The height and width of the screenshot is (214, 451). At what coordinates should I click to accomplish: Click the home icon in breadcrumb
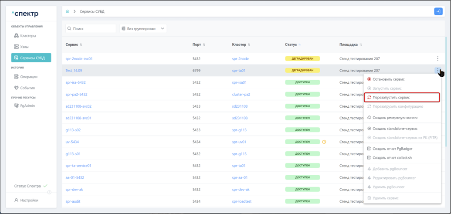click(68, 11)
